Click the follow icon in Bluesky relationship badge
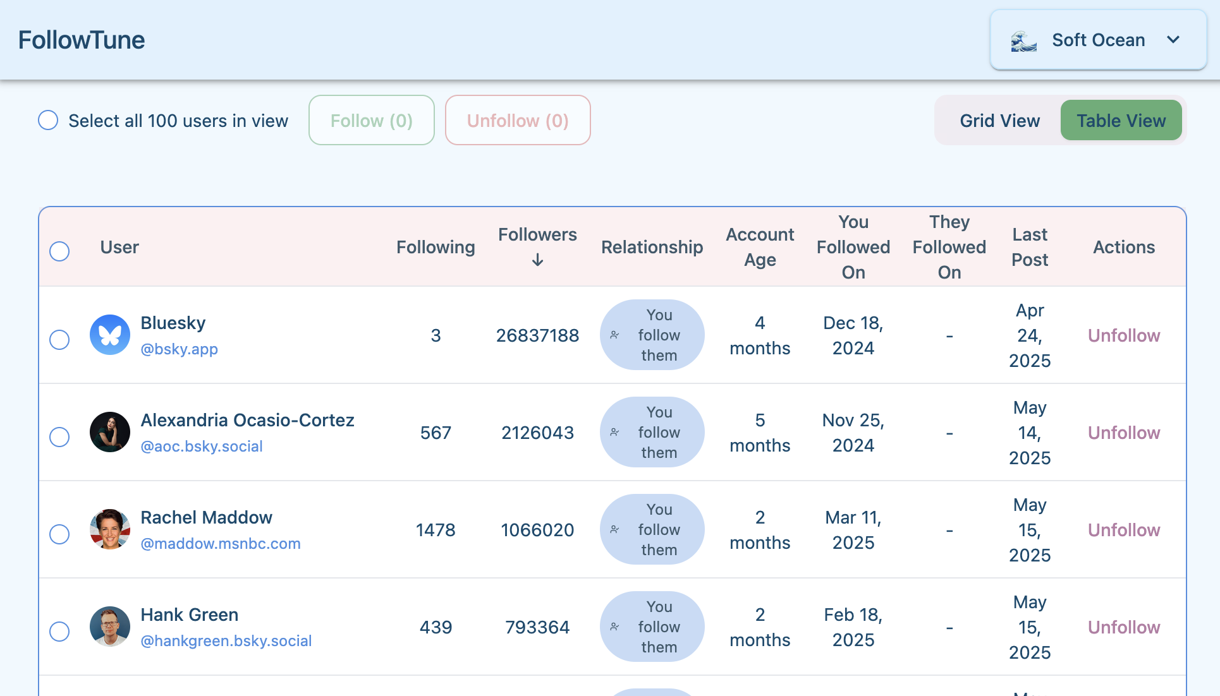The width and height of the screenshot is (1220, 696). pos(614,335)
